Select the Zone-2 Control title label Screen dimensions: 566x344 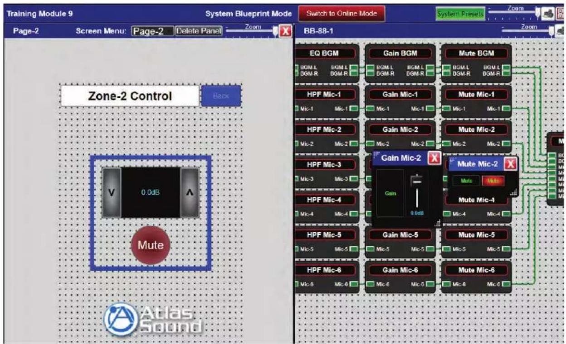(x=130, y=96)
